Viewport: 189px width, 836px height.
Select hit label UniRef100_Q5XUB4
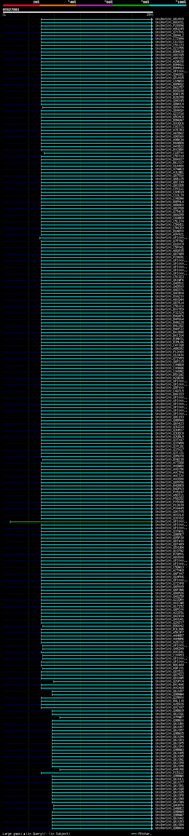170,547
